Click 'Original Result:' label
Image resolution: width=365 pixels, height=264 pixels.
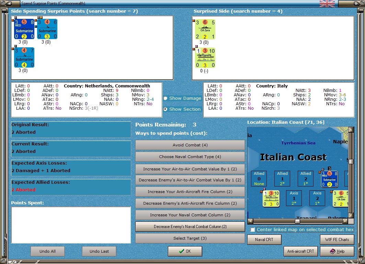click(x=30, y=124)
